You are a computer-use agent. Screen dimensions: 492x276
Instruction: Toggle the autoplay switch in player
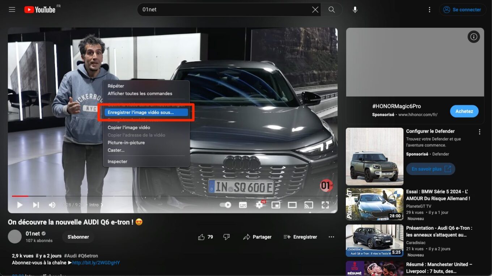click(x=225, y=205)
